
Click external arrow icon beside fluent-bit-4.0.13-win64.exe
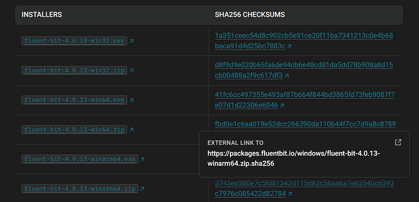click(x=131, y=100)
